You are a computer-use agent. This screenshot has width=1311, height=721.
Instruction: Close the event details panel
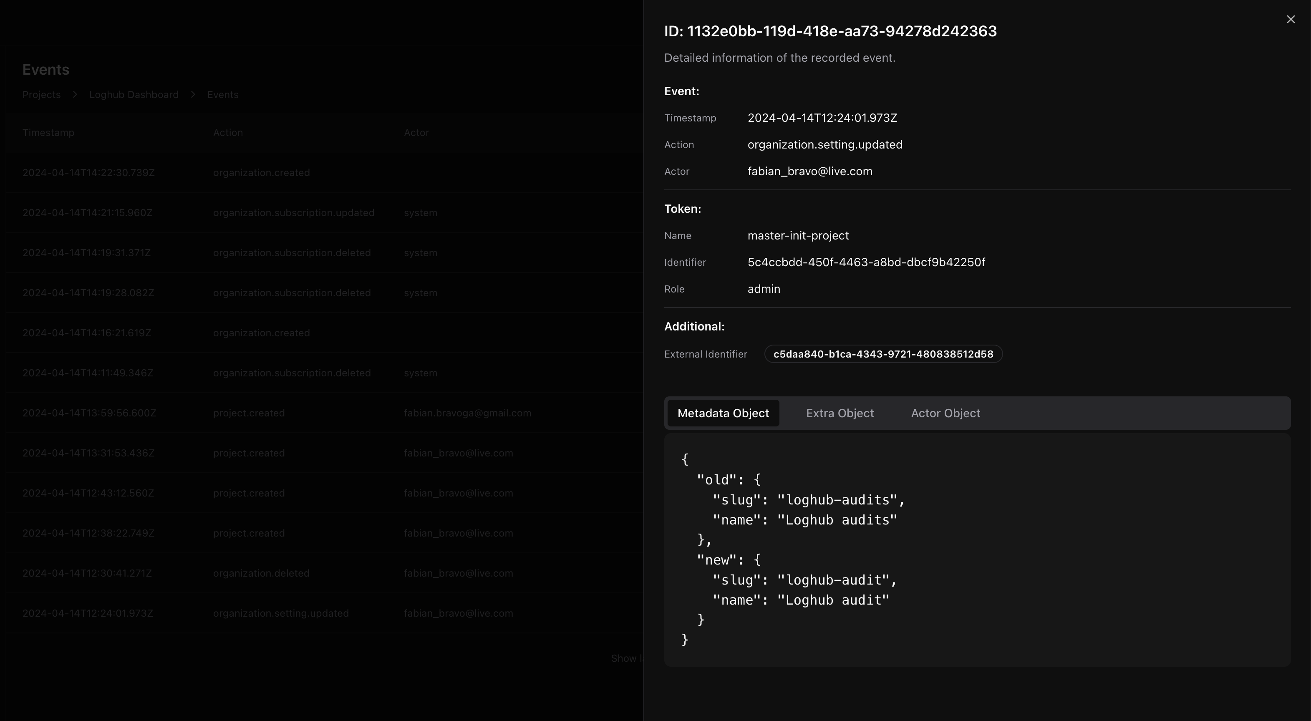[x=1290, y=19]
